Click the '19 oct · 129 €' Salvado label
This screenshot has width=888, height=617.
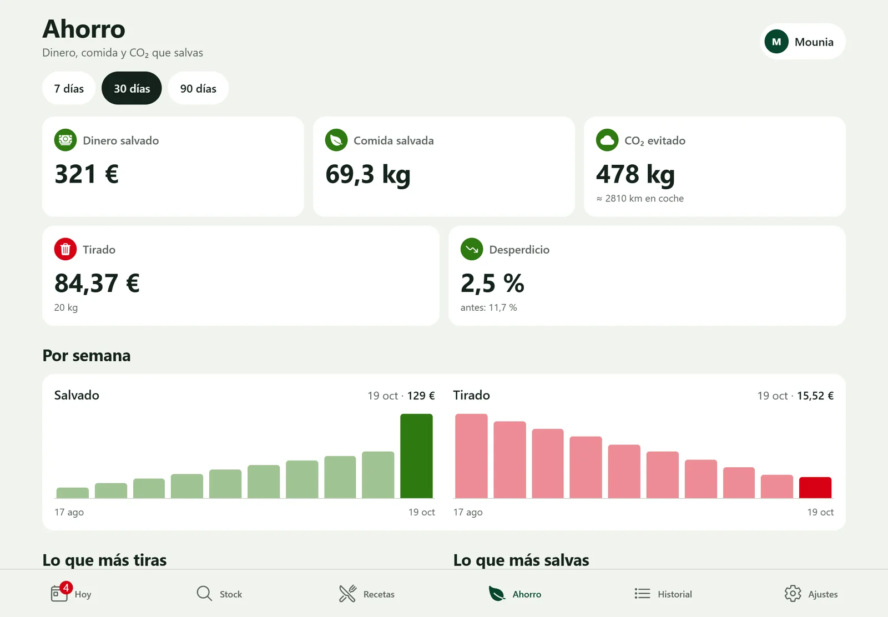point(401,396)
